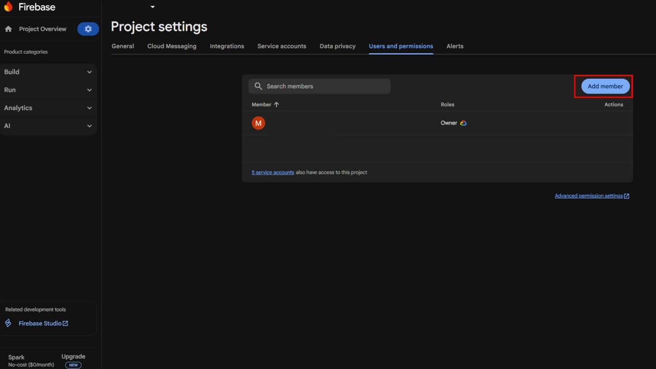The width and height of the screenshot is (656, 369).
Task: Click the Firebase flame logo
Action: (x=8, y=7)
